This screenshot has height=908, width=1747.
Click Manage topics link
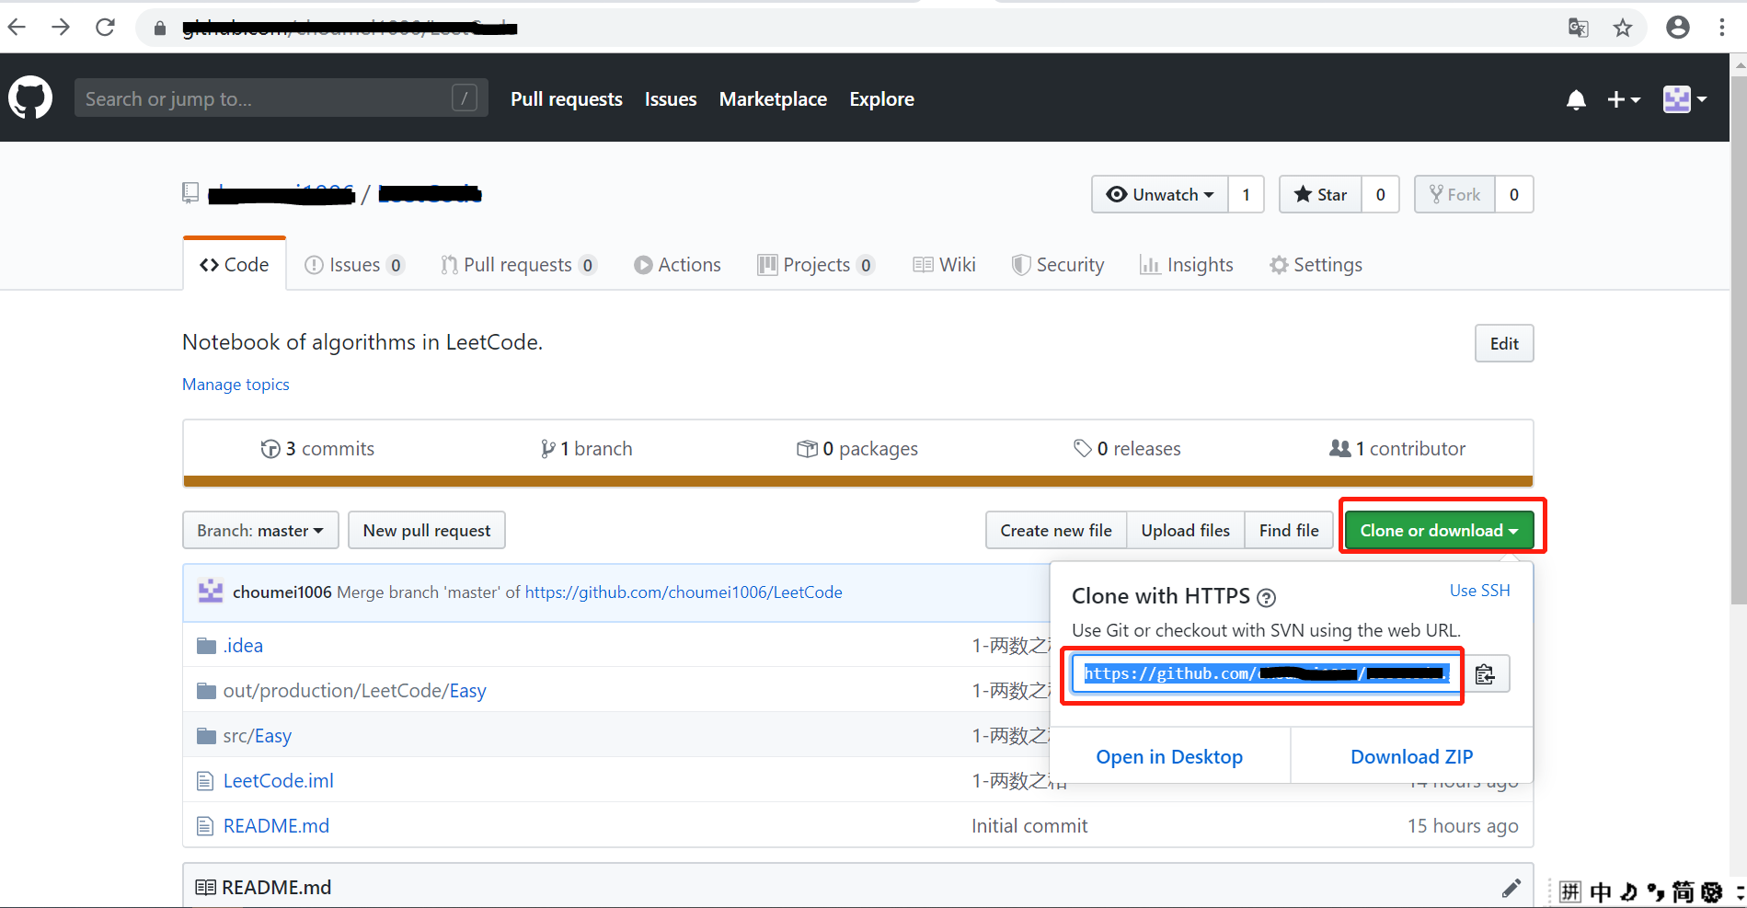click(236, 385)
